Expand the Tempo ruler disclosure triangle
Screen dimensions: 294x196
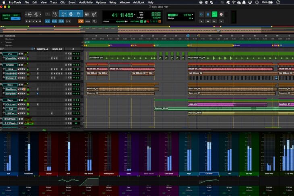click(x=2, y=42)
